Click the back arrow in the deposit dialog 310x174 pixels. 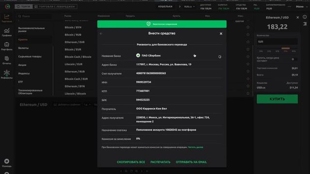pos(101,33)
